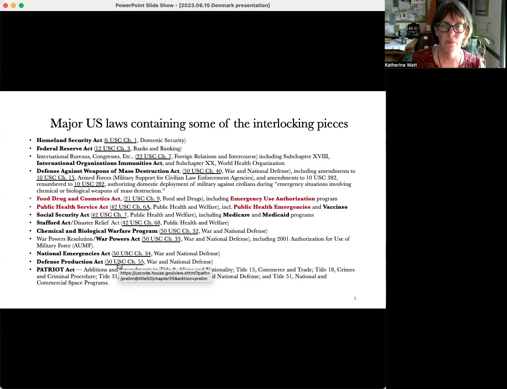Click the red 'Emergency Use Authorization' text
Image resolution: width=507 pixels, height=389 pixels.
[x=272, y=199]
